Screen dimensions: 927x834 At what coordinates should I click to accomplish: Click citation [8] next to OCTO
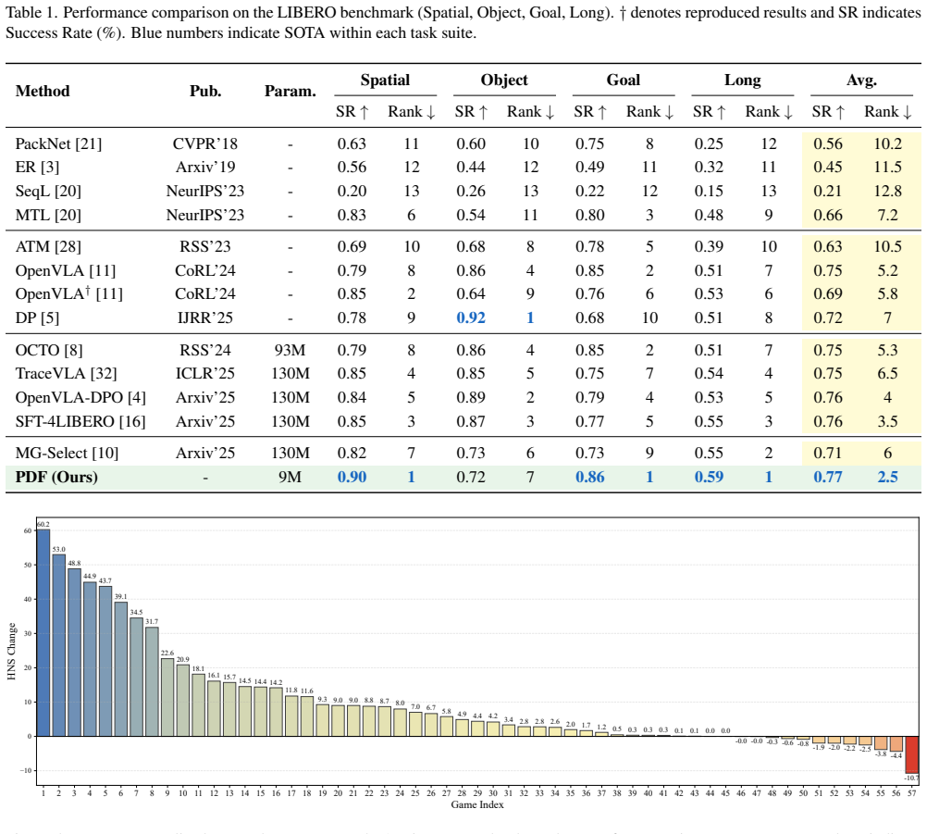coord(73,350)
